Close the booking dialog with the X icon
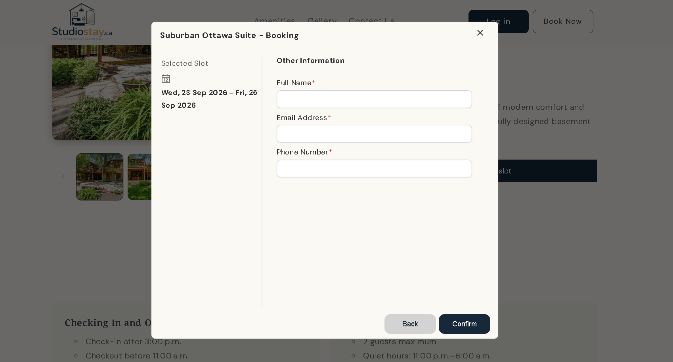673x362 pixels. [480, 33]
